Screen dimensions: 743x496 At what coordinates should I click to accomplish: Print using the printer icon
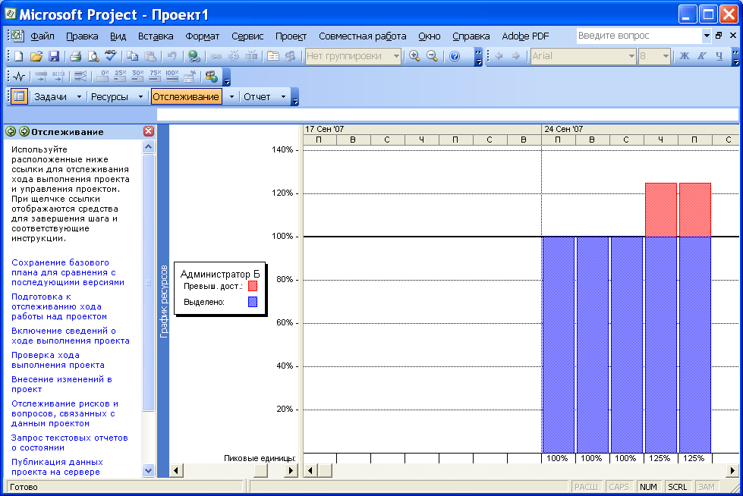click(x=75, y=56)
